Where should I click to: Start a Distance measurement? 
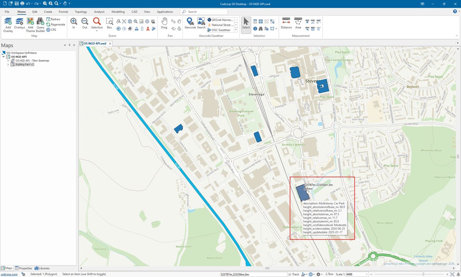point(286,23)
